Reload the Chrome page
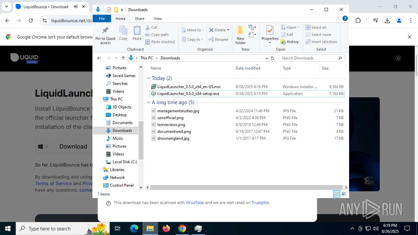The height and width of the screenshot is (235, 418). coord(31,21)
